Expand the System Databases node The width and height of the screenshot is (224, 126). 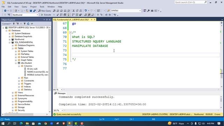[9, 34]
